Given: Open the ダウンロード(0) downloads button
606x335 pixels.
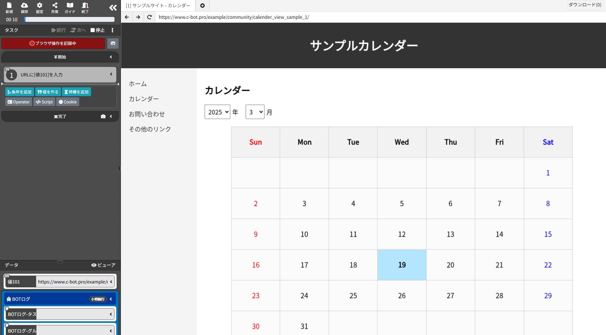Looking at the screenshot, I should [x=585, y=5].
